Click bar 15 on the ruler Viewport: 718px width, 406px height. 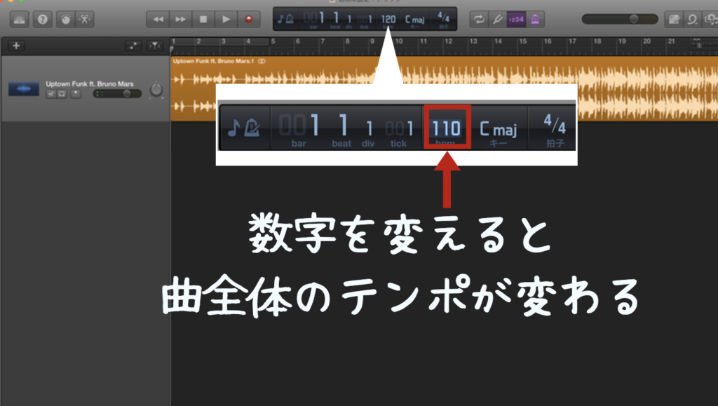click(522, 41)
